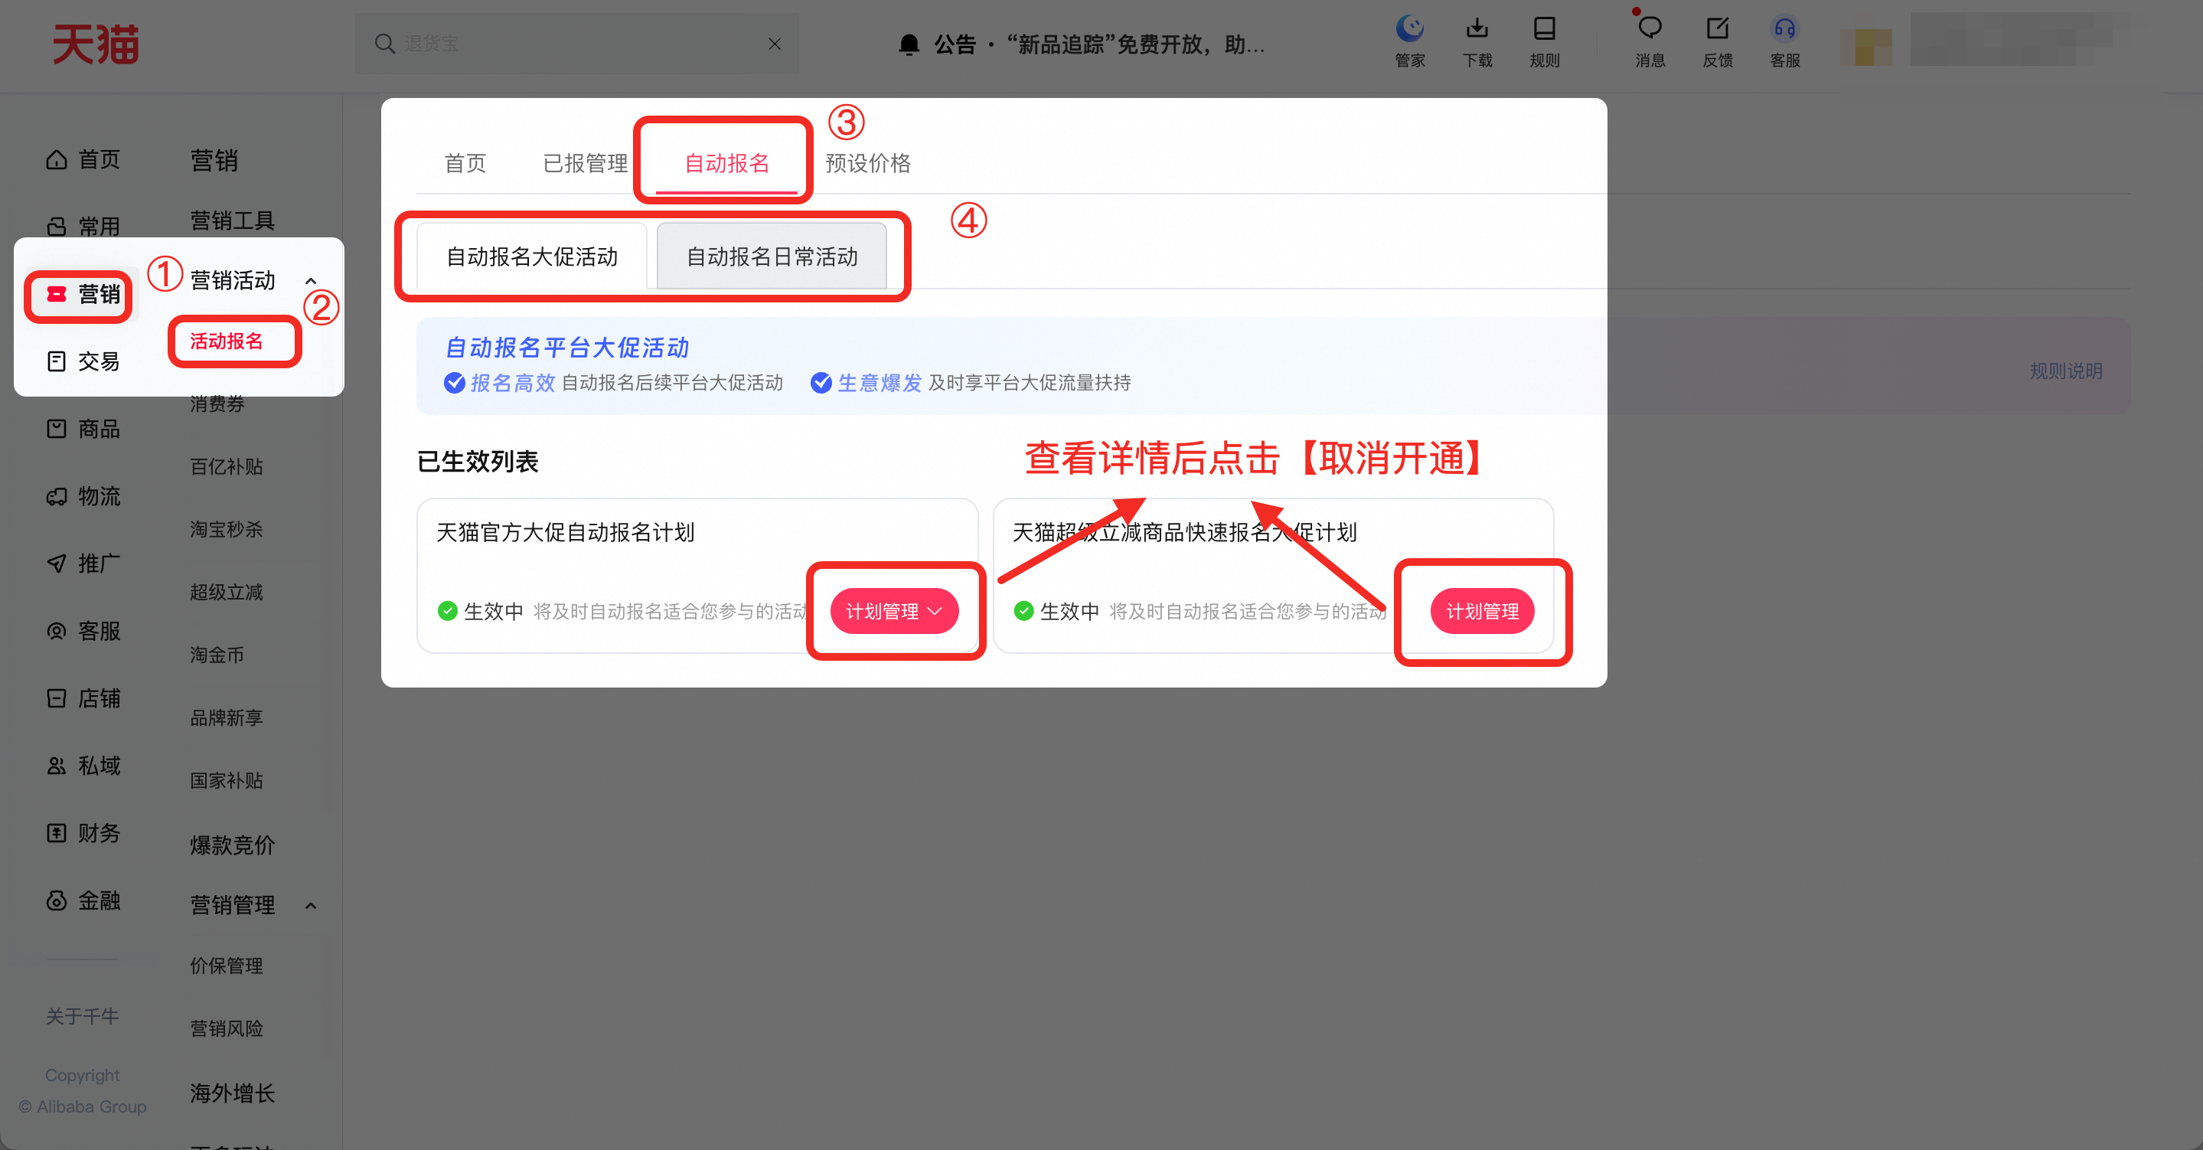Switch to the 已报管理 tab
Image resolution: width=2203 pixels, height=1150 pixels.
click(x=585, y=162)
